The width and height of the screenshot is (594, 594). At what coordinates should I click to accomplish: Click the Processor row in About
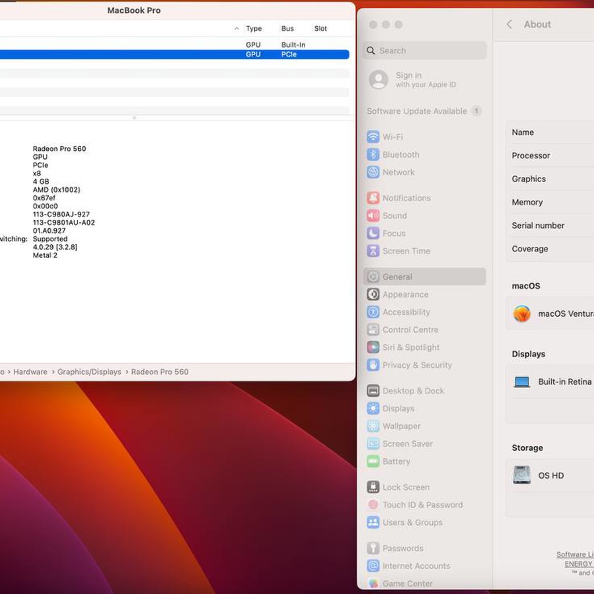tap(550, 155)
